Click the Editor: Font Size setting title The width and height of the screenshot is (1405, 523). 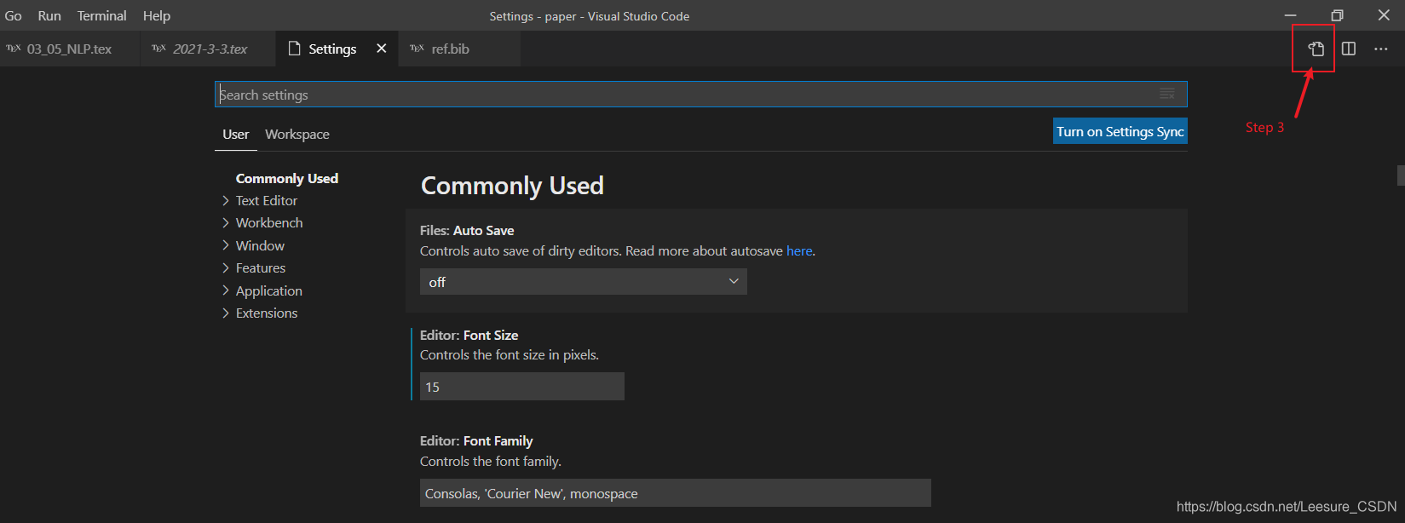pos(469,336)
